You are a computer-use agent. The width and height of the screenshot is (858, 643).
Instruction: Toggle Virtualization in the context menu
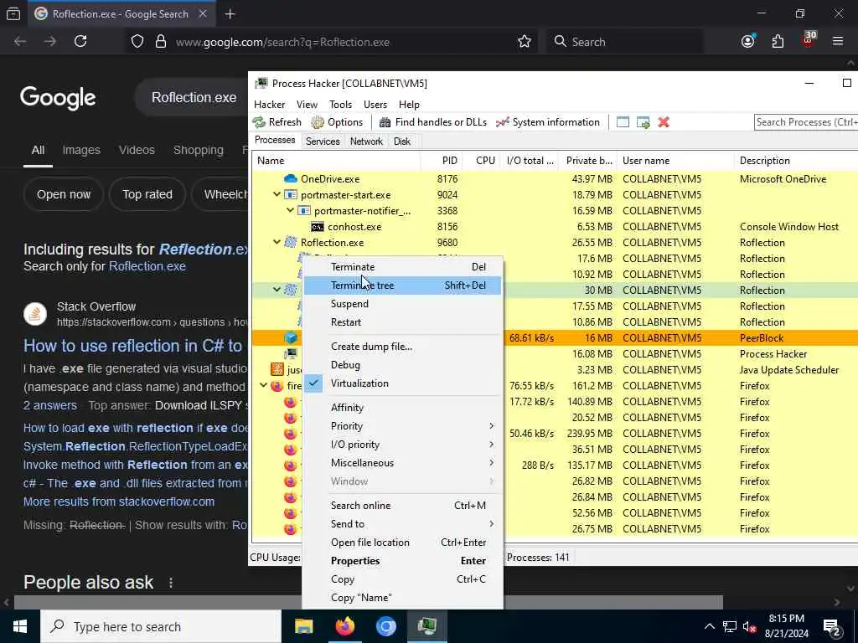click(x=402, y=383)
